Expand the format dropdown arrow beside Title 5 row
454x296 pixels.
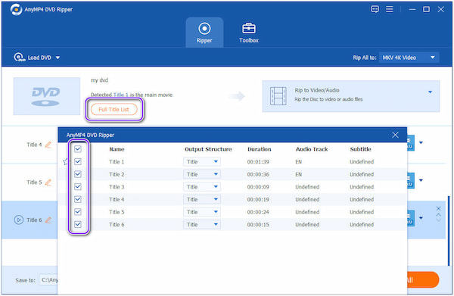(421, 180)
